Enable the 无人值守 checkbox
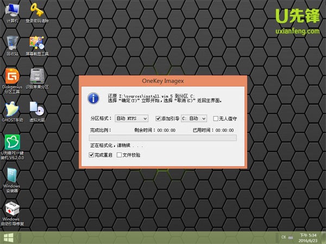Screen dimensions: 326x244 [x=216, y=118]
